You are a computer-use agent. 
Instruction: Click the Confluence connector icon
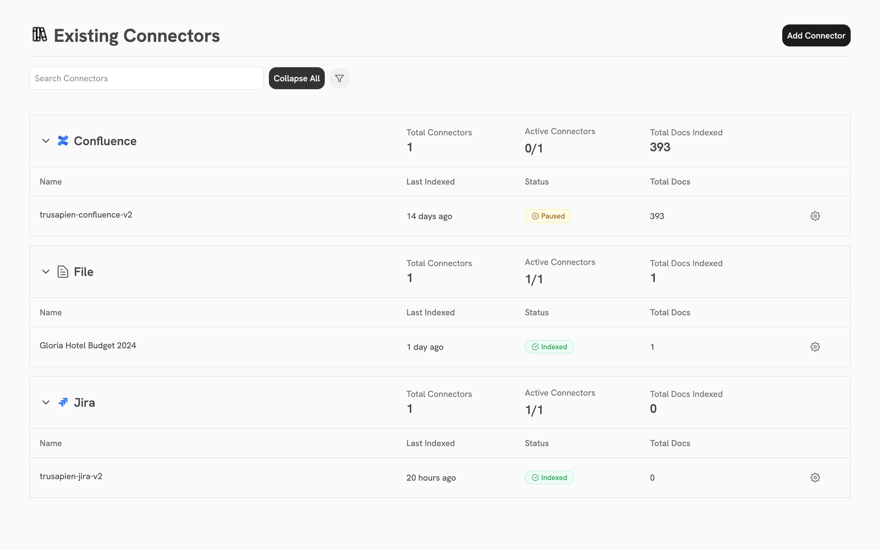(x=63, y=141)
